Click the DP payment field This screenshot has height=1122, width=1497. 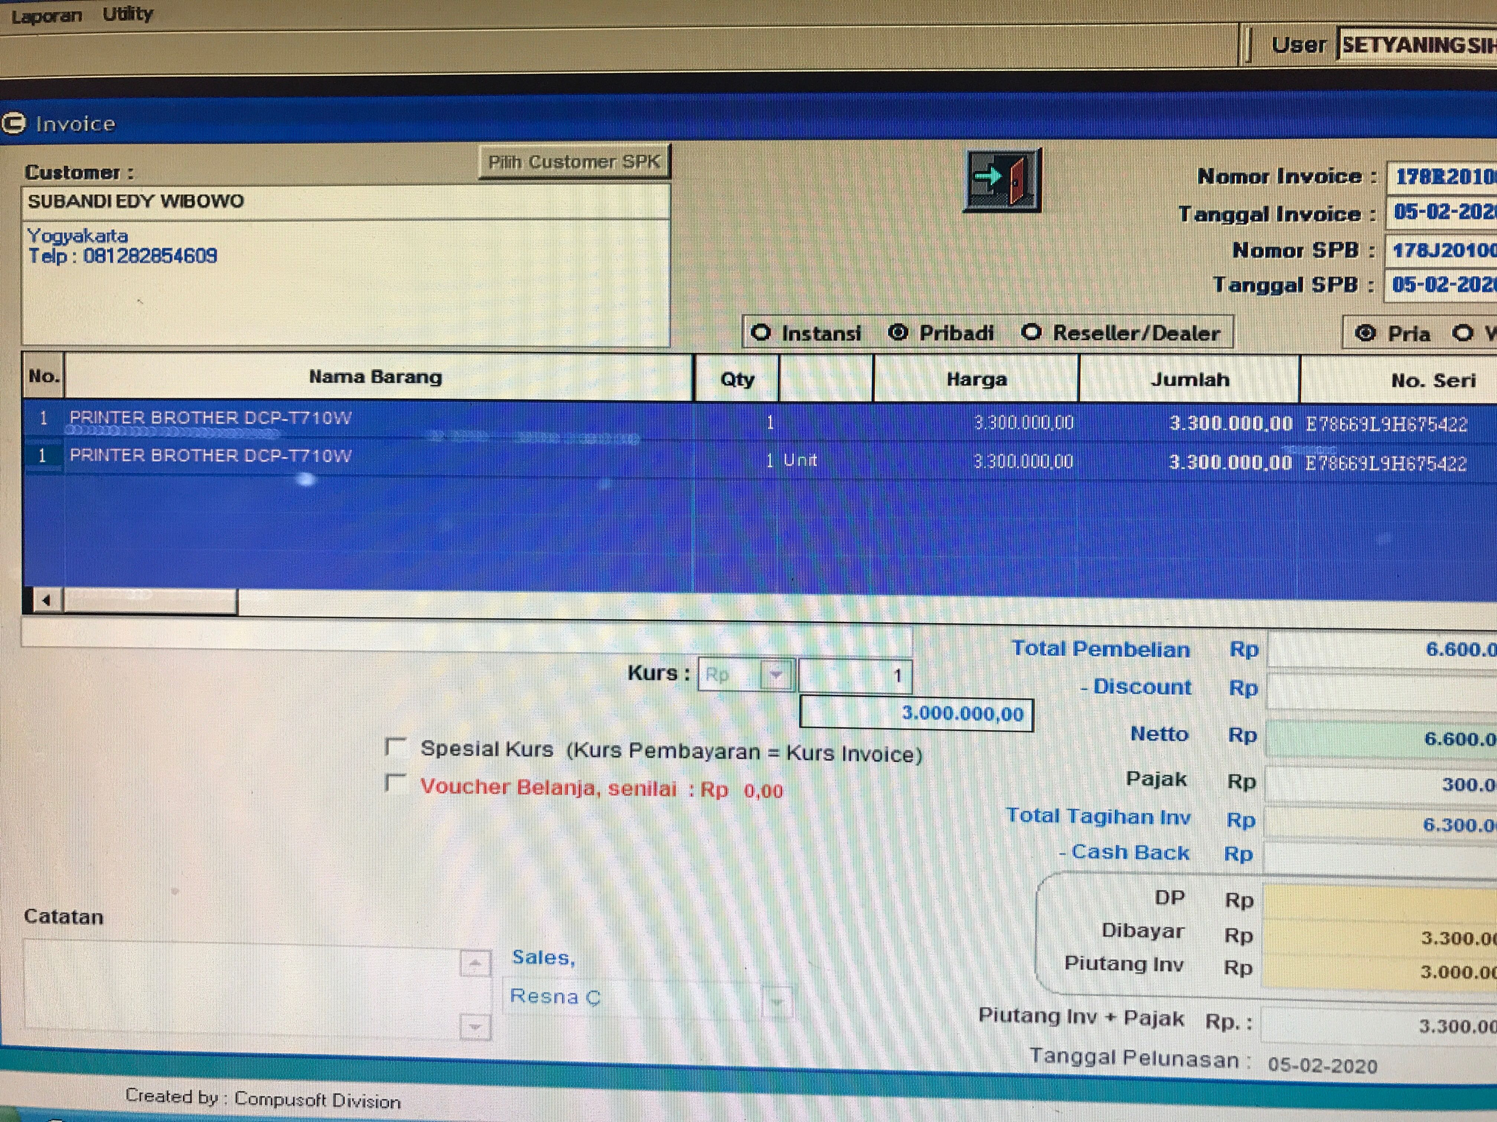[1380, 902]
